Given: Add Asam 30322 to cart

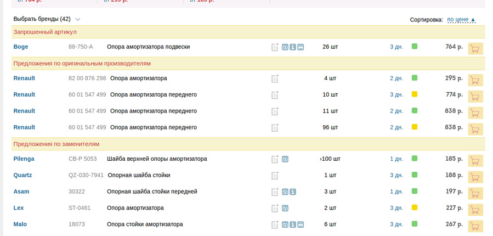Looking at the screenshot, I should [475, 194].
